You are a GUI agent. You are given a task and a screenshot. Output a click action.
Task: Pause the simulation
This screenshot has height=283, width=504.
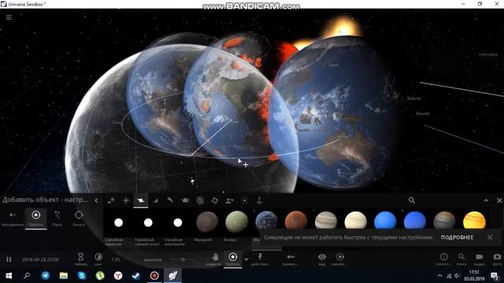coord(9,259)
